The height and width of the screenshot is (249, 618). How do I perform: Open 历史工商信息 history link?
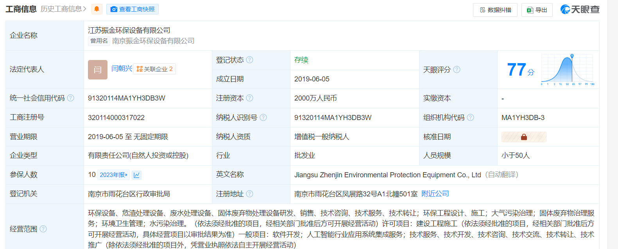click(x=63, y=9)
